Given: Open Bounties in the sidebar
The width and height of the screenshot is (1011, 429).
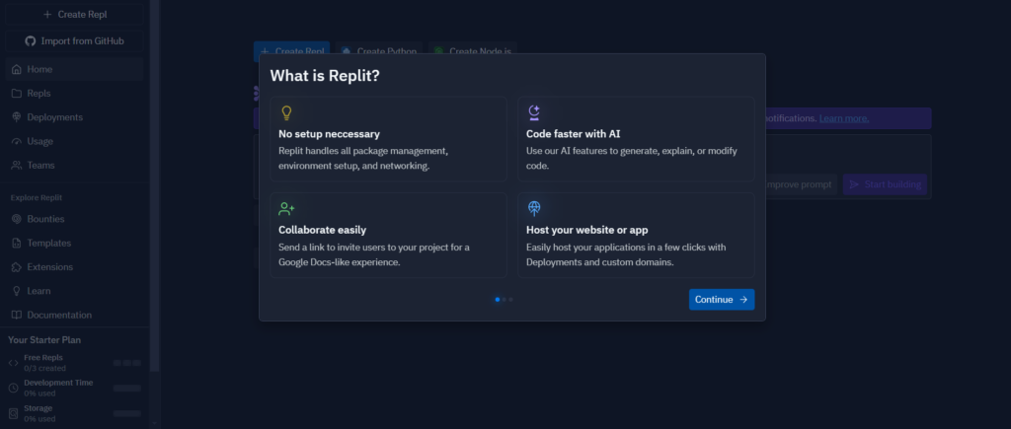Looking at the screenshot, I should [75, 219].
